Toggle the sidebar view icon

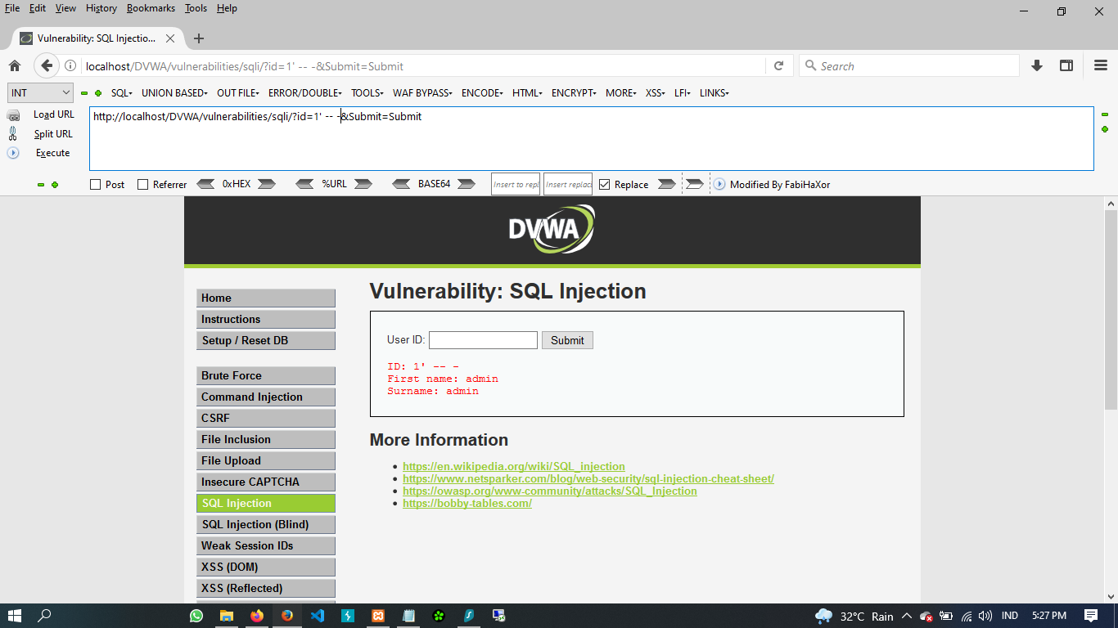pos(1066,66)
